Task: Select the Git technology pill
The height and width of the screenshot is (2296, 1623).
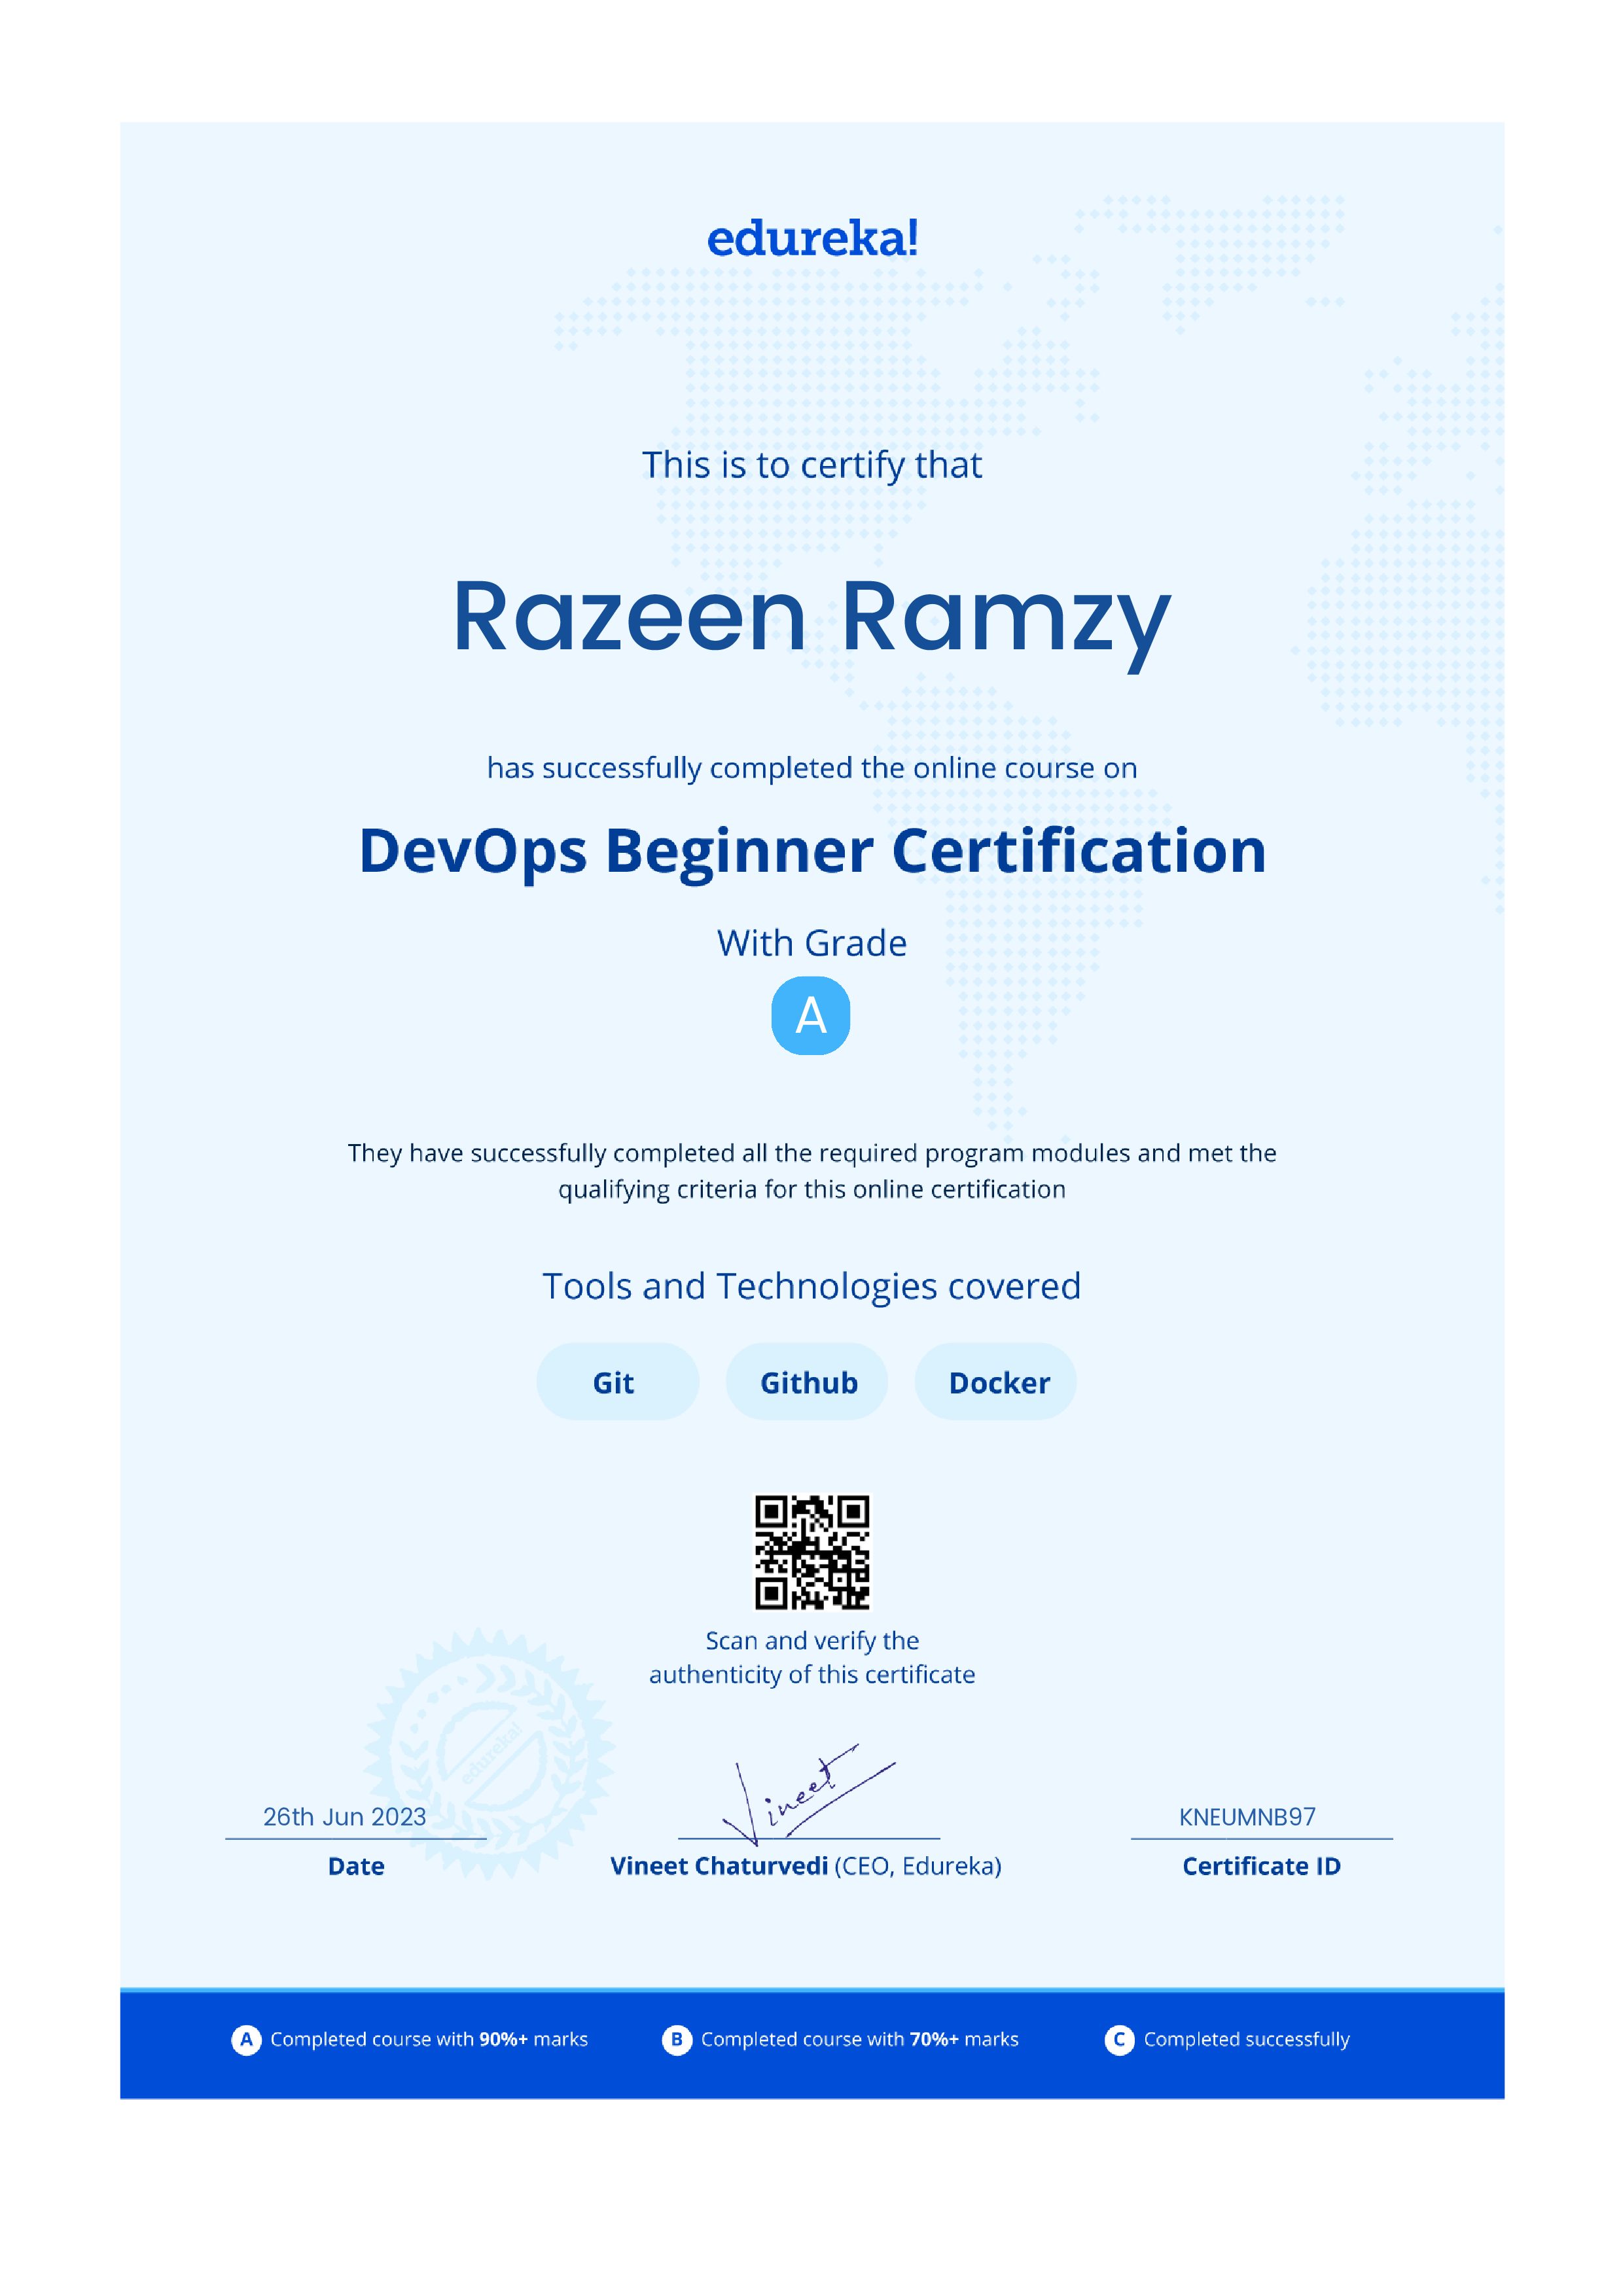Action: click(617, 1382)
